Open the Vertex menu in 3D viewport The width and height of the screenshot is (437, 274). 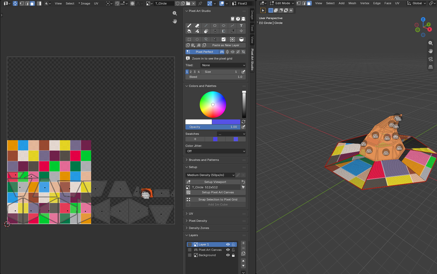click(x=365, y=3)
